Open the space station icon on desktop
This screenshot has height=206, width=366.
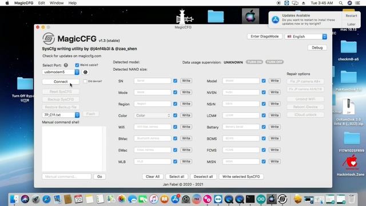pyautogui.click(x=184, y=17)
